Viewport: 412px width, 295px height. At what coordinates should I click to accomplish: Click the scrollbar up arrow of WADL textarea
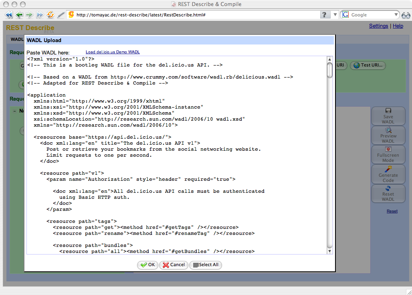coord(329,59)
